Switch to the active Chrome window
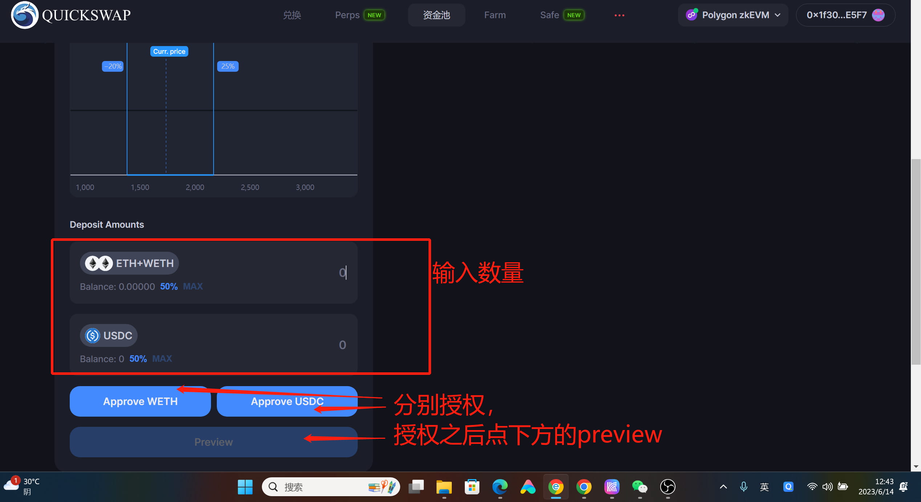Image resolution: width=921 pixels, height=502 pixels. pos(556,487)
